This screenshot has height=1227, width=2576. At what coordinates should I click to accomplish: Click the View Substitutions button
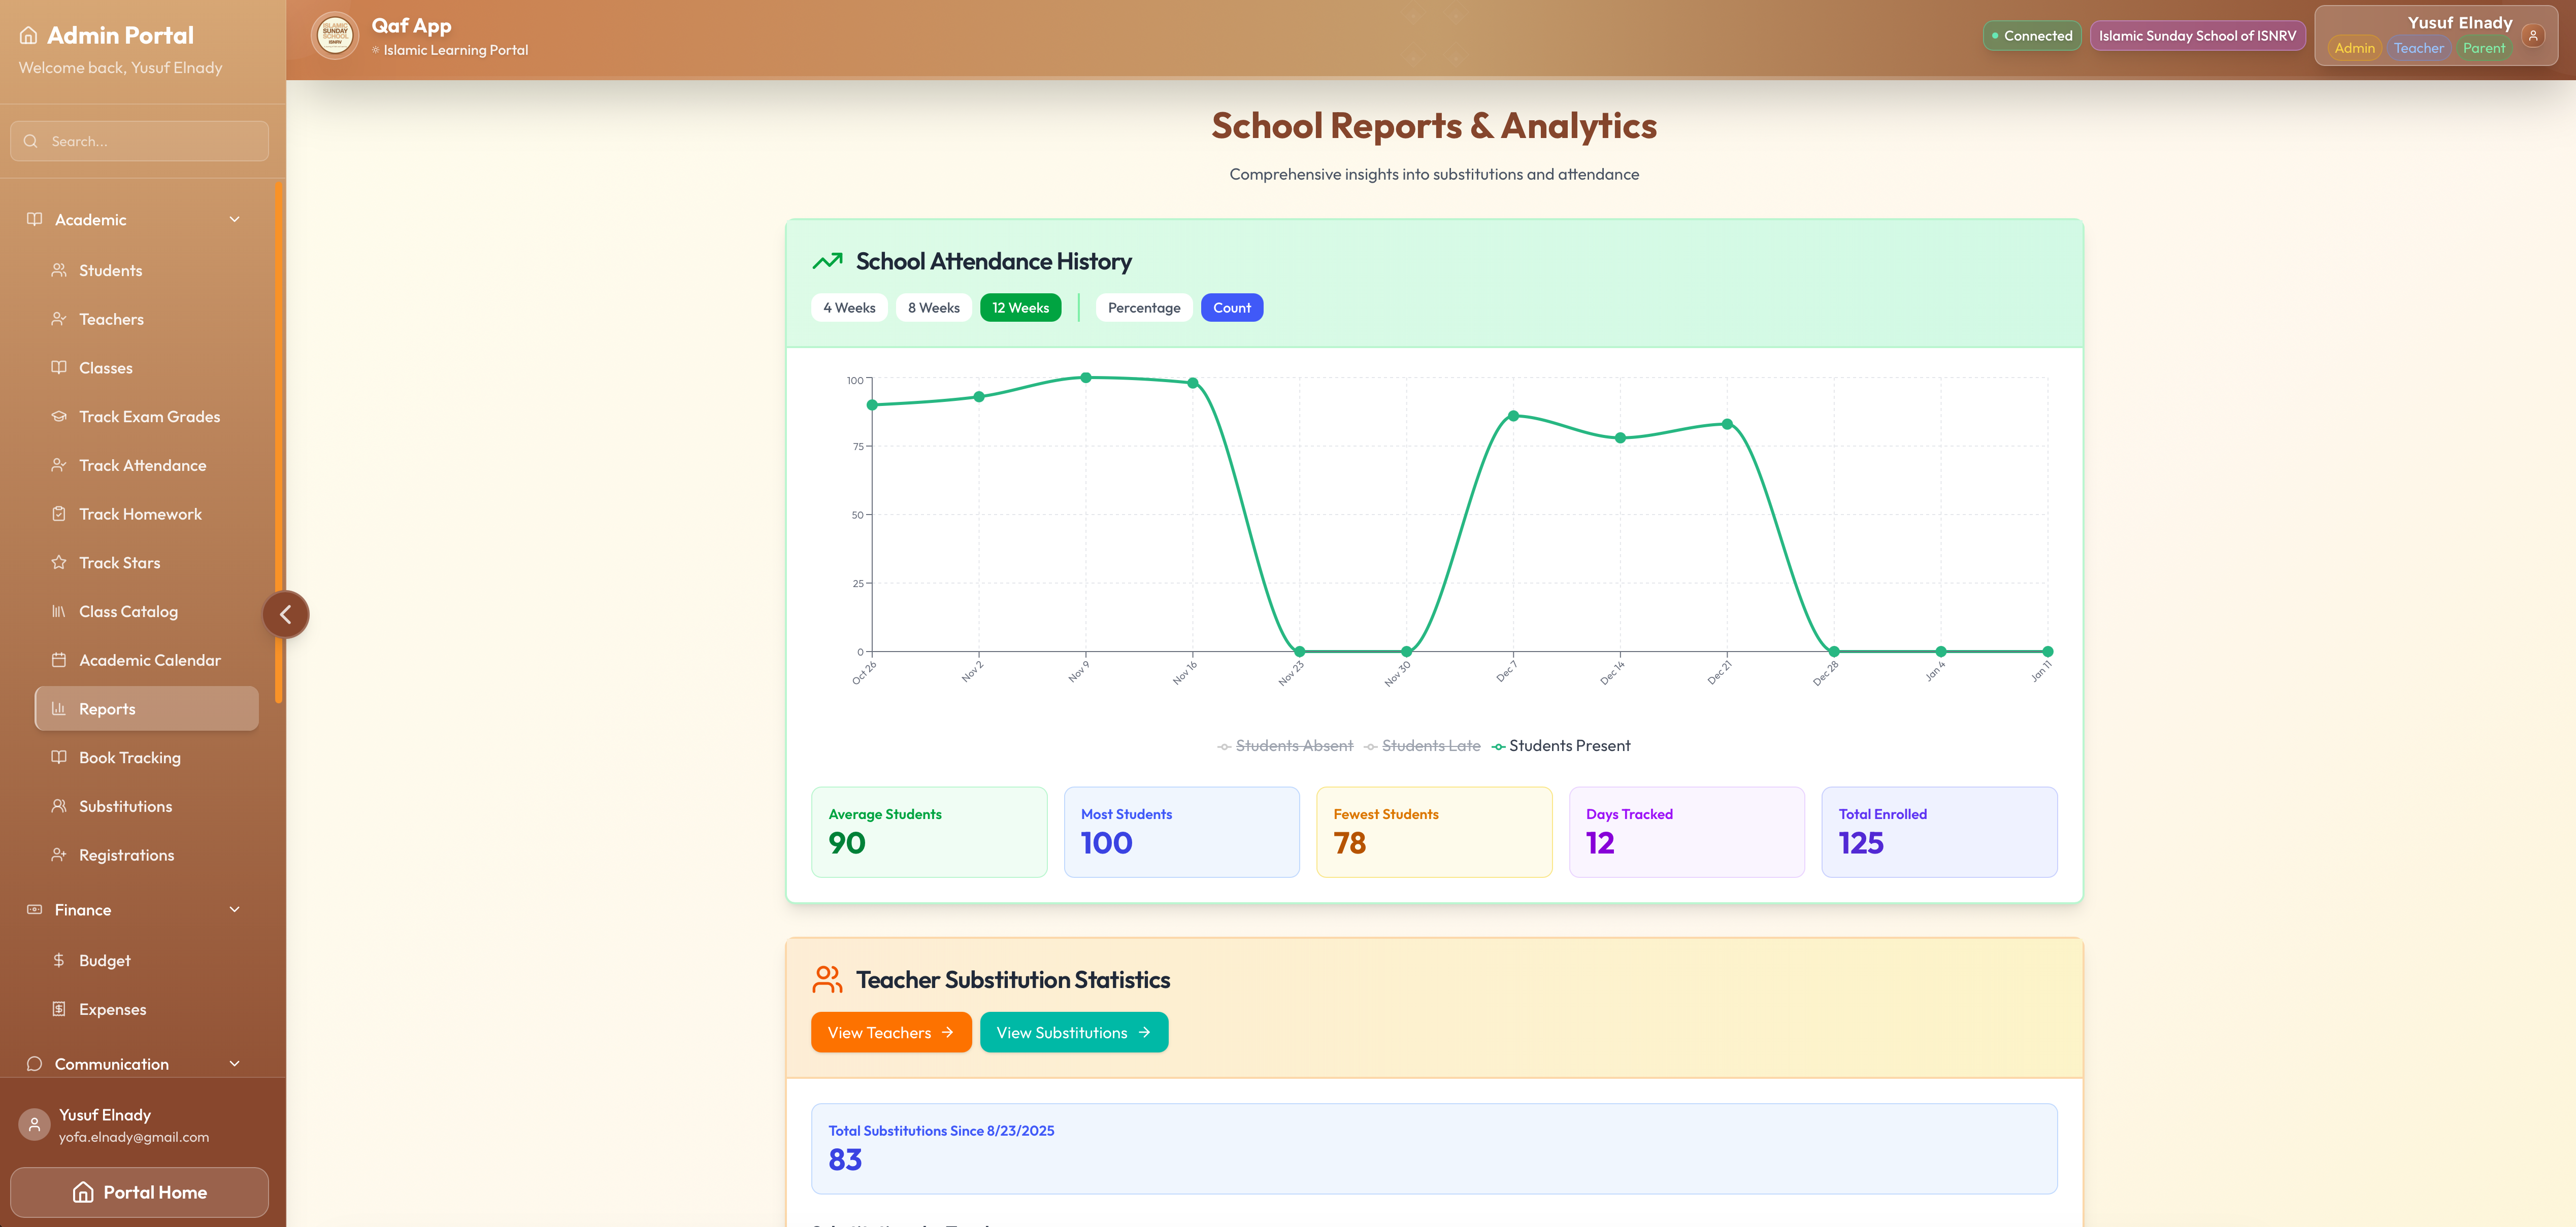(1074, 1032)
